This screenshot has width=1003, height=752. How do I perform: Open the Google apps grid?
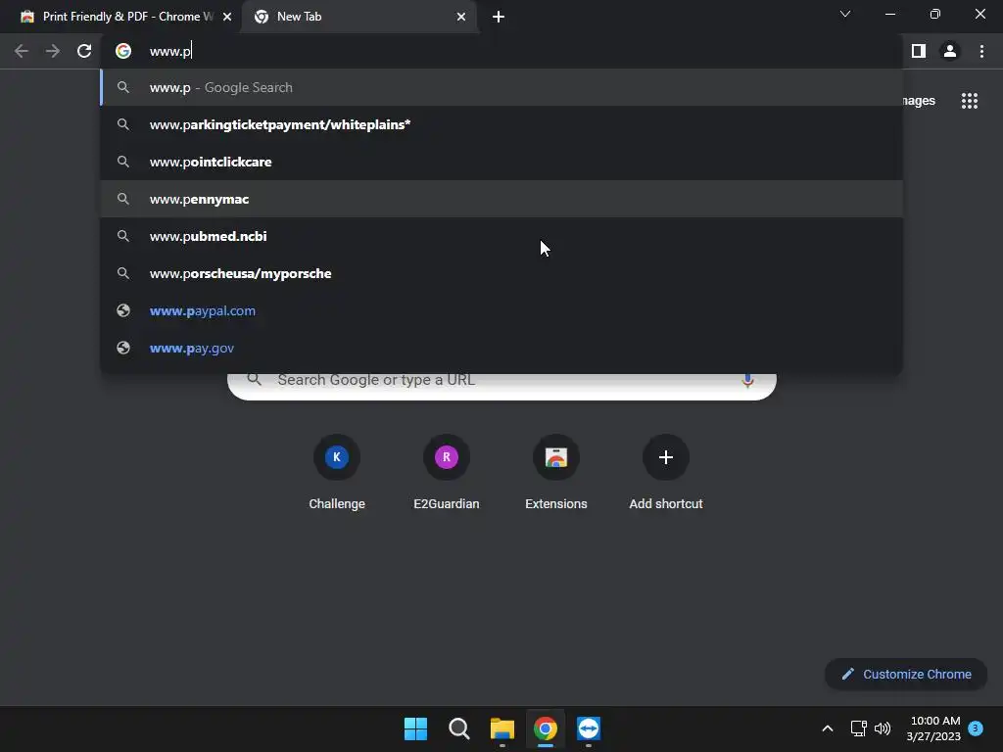click(970, 101)
